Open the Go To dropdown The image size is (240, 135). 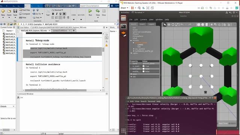click(38, 14)
